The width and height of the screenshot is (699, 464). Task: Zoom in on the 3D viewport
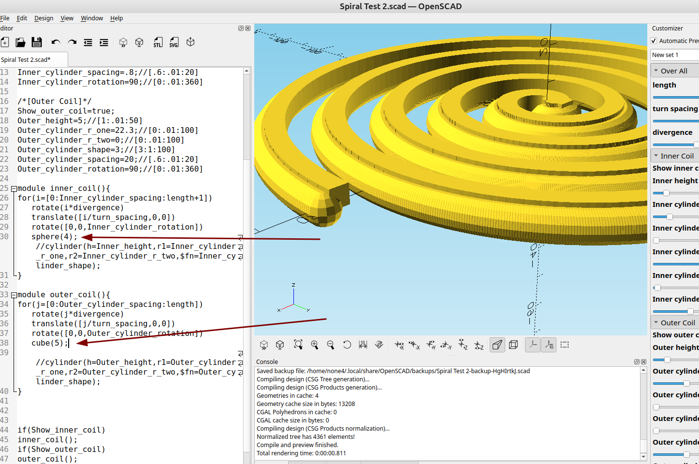(315, 345)
